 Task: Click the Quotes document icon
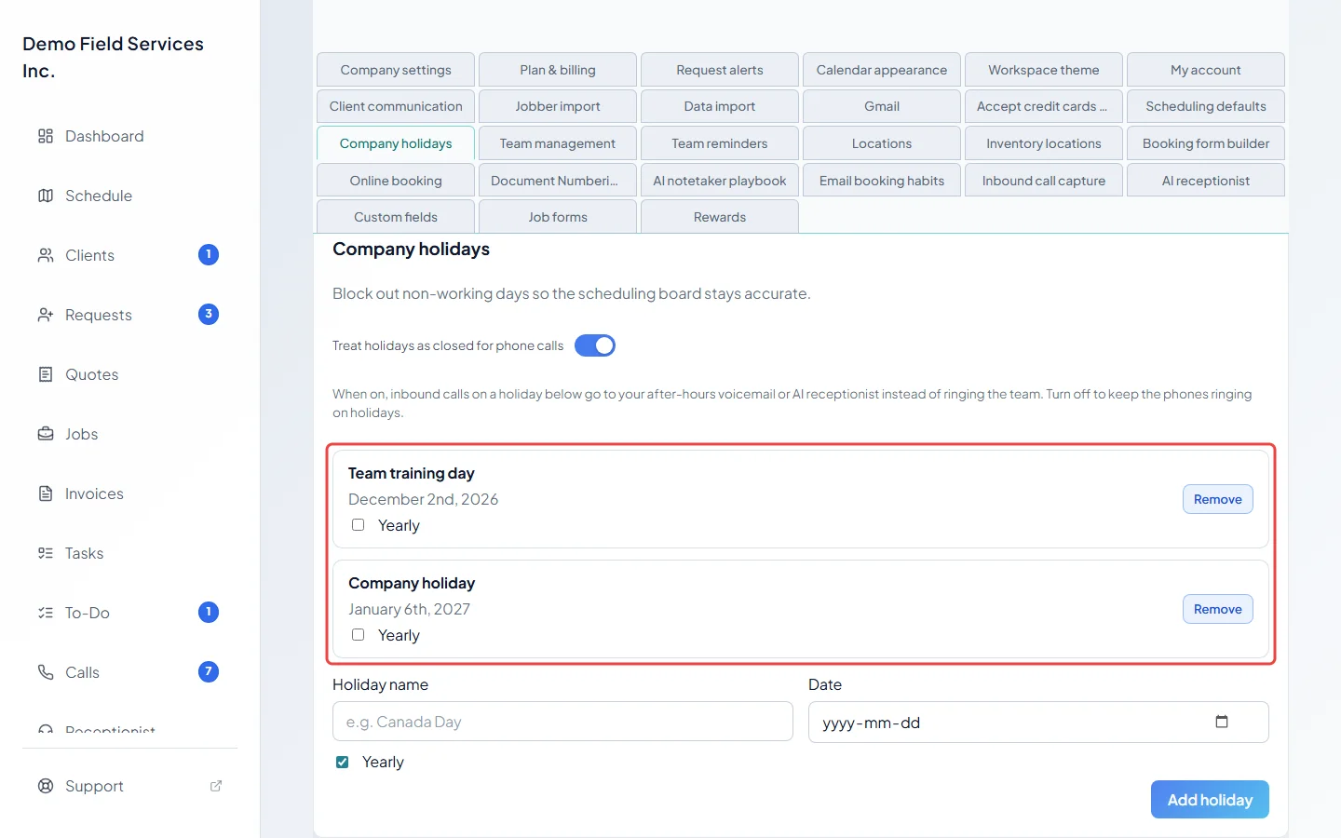pos(46,374)
